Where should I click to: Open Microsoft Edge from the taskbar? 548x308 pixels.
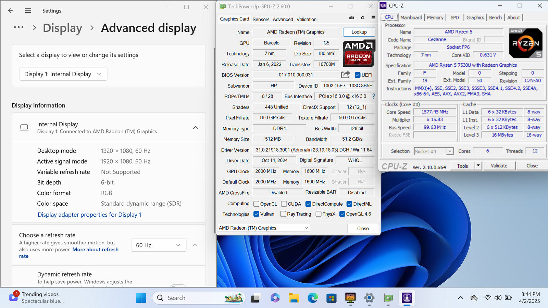312,298
